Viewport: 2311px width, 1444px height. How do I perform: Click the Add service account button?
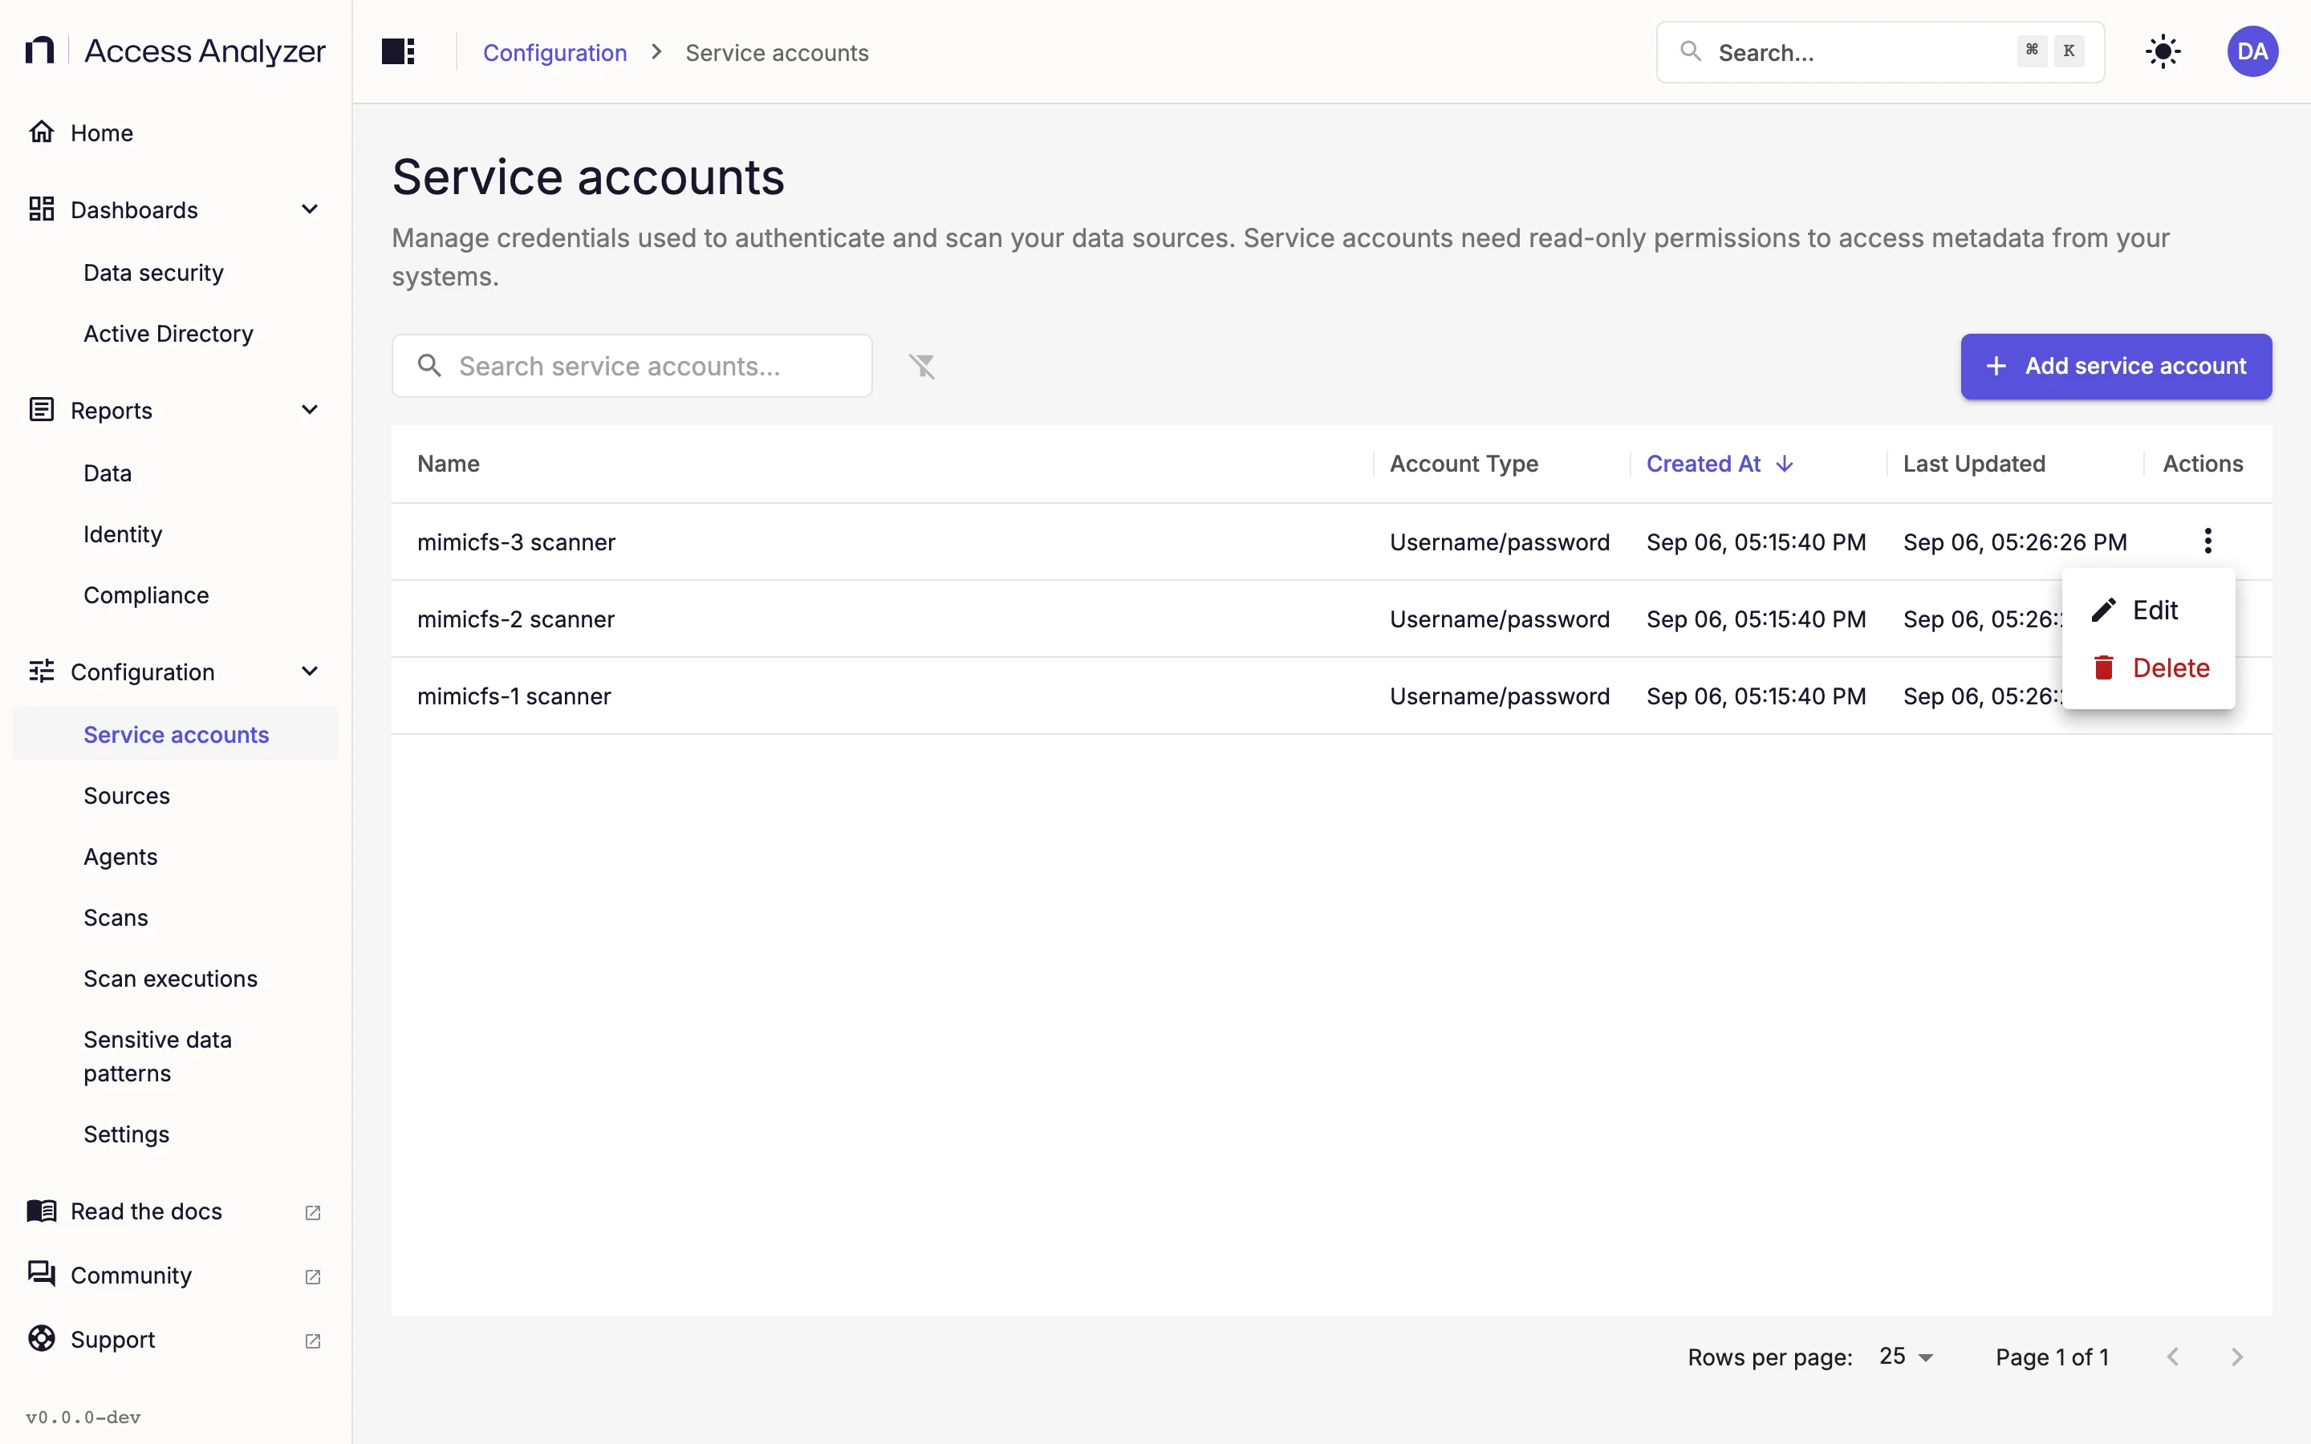pos(2116,366)
